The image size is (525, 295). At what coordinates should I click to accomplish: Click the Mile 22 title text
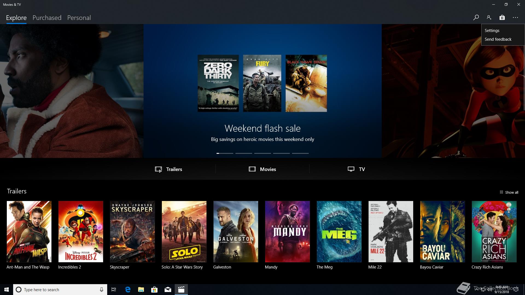pyautogui.click(x=375, y=267)
